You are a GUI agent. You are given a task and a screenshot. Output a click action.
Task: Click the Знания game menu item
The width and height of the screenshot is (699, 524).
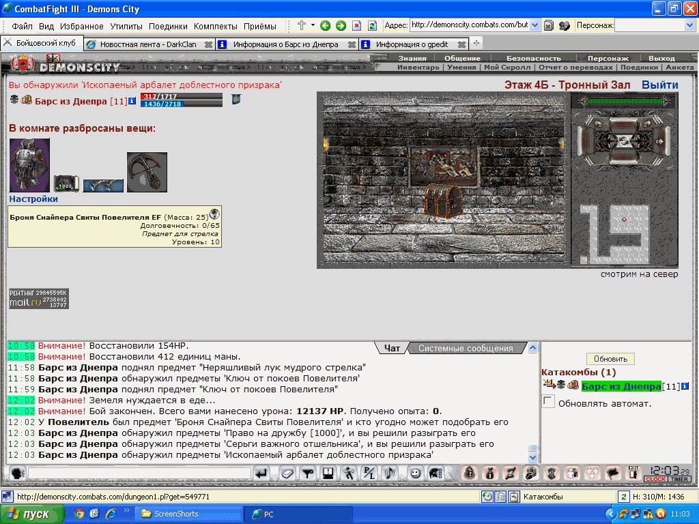(x=412, y=58)
